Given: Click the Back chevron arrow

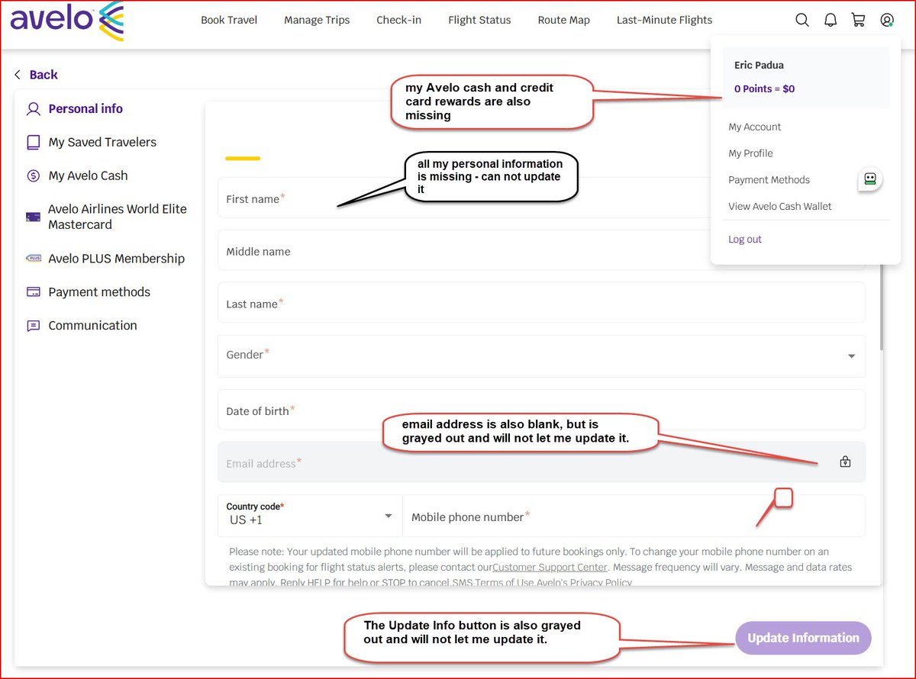Looking at the screenshot, I should pyautogui.click(x=18, y=75).
